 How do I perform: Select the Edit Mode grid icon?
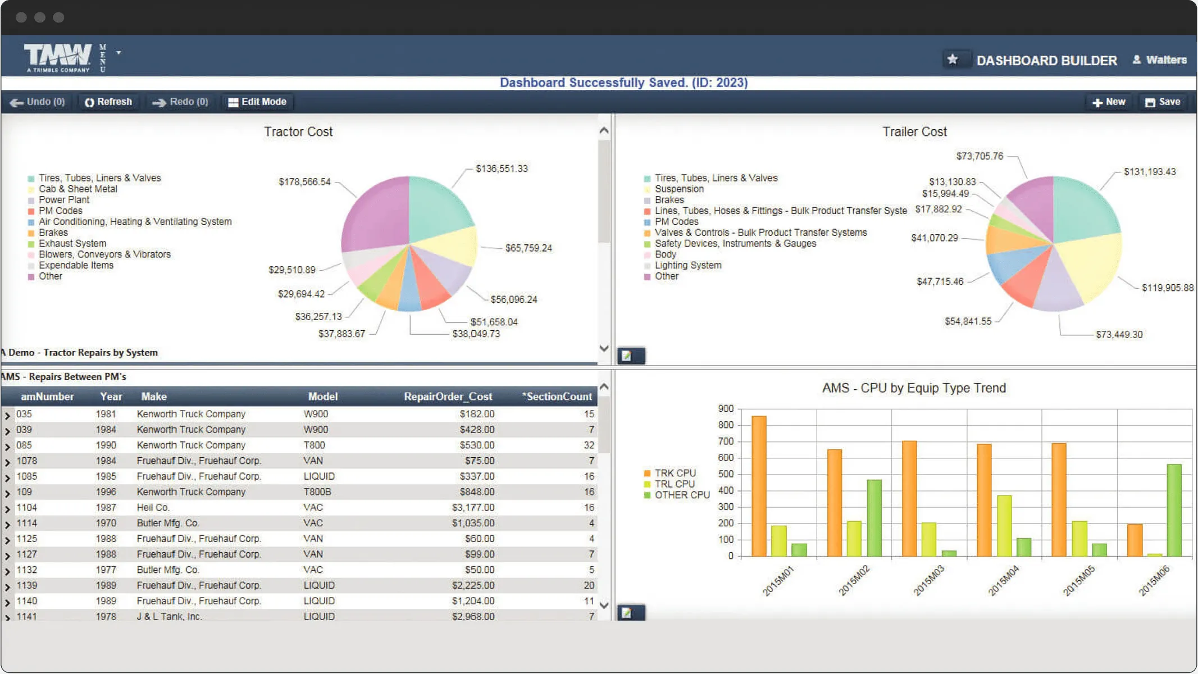(234, 102)
